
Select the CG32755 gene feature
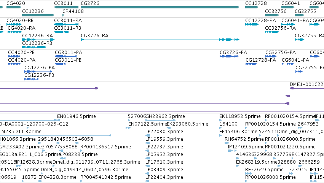coord(299,15)
